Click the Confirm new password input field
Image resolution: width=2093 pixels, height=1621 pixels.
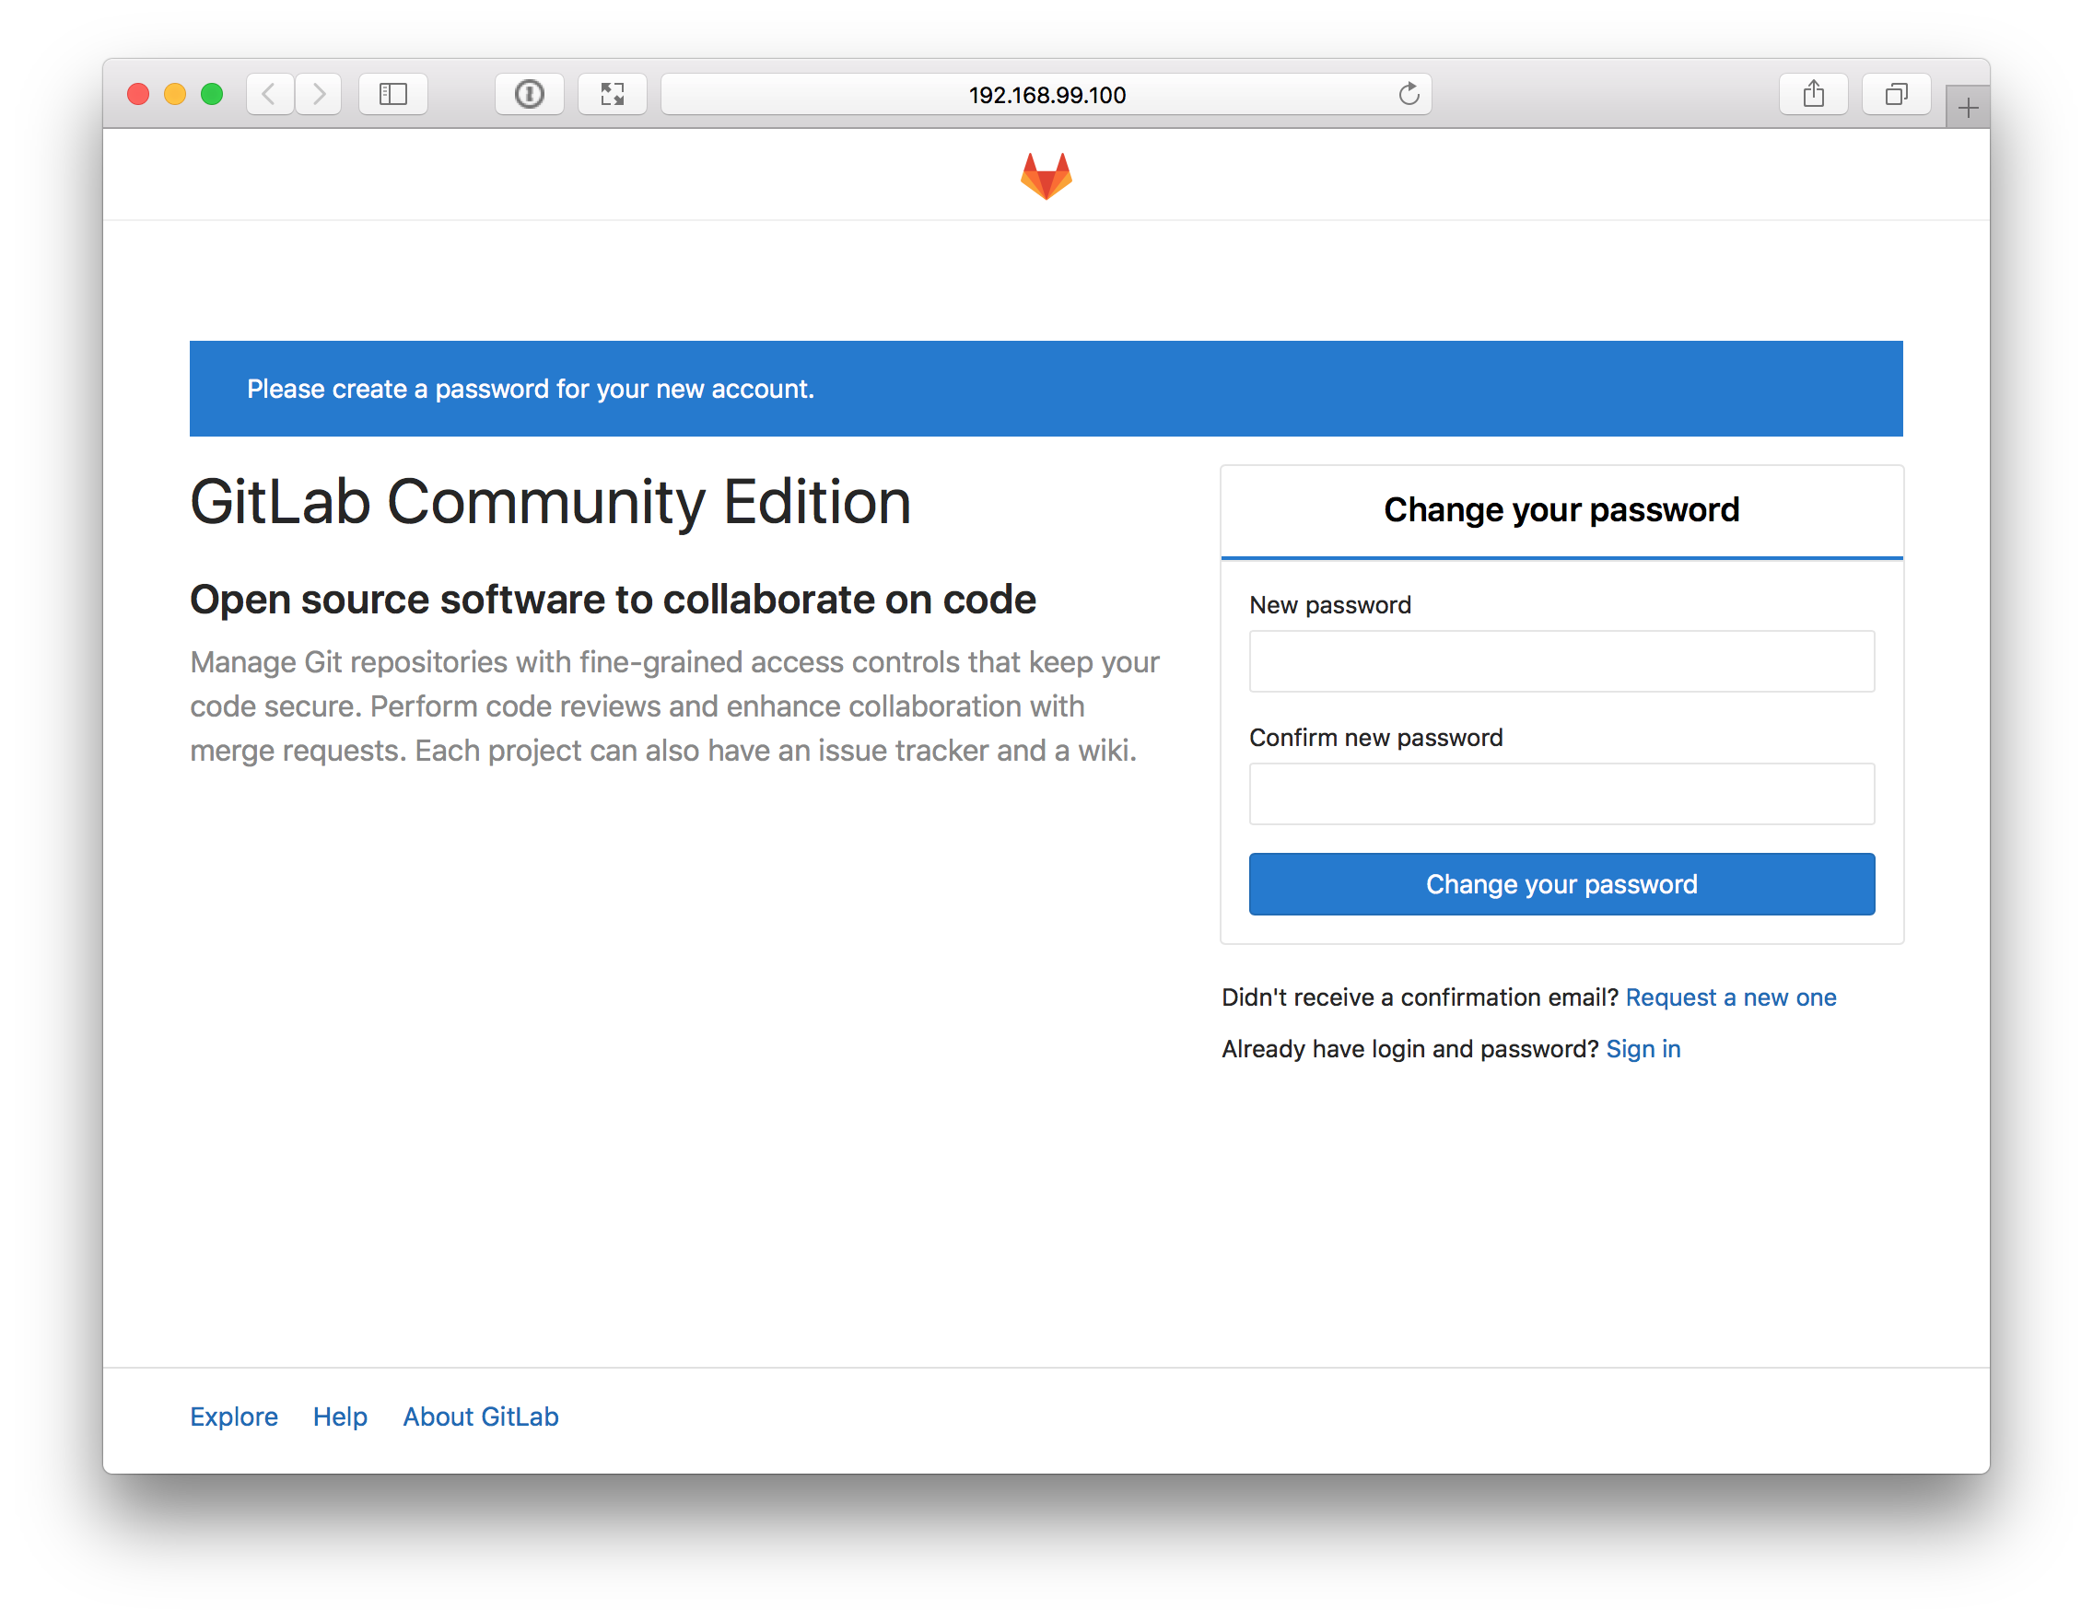tap(1563, 792)
